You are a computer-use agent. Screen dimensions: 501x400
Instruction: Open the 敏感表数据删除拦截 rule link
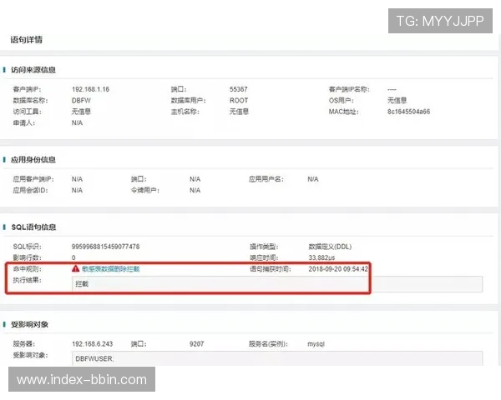click(x=110, y=269)
